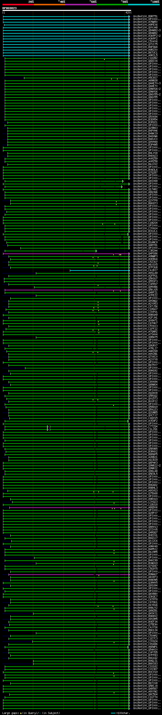162x715 pixels.
Task: Select hit label UniRef100_A9SLA9
Action: click(x=145, y=273)
